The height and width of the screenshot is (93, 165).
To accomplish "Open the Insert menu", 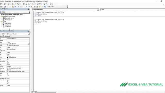I will (14, 4).
